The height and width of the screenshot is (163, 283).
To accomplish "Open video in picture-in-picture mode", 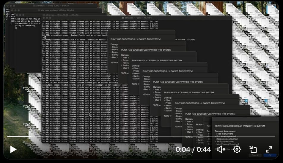I will coord(253,149).
